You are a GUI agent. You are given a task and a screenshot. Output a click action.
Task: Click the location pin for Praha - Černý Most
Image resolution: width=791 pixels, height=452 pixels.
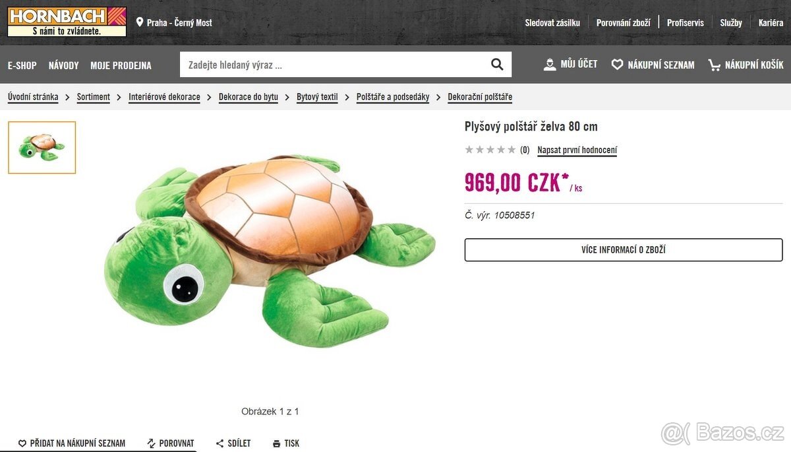140,22
